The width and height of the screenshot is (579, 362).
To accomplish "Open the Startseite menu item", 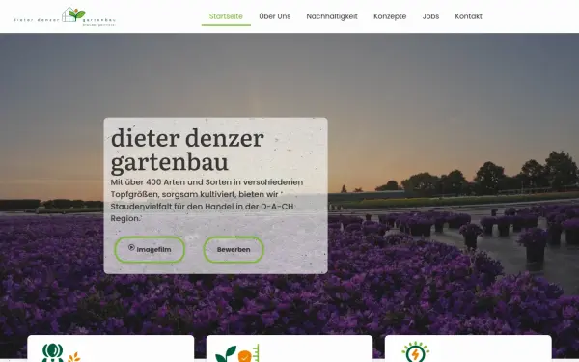I will pyautogui.click(x=226, y=16).
